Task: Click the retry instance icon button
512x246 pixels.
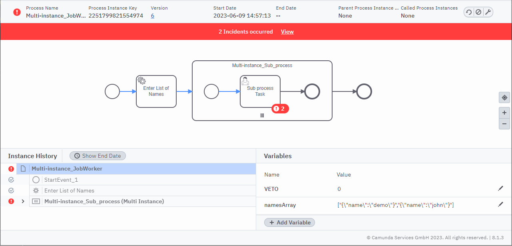Action: [469, 12]
